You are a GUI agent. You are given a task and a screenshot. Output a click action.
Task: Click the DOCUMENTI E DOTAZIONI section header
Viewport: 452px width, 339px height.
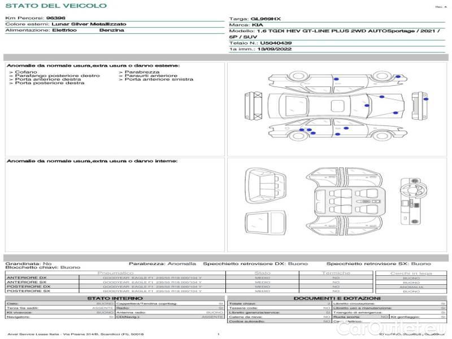(337, 298)
